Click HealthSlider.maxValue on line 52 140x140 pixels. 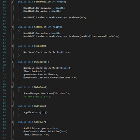pos(37,8)
